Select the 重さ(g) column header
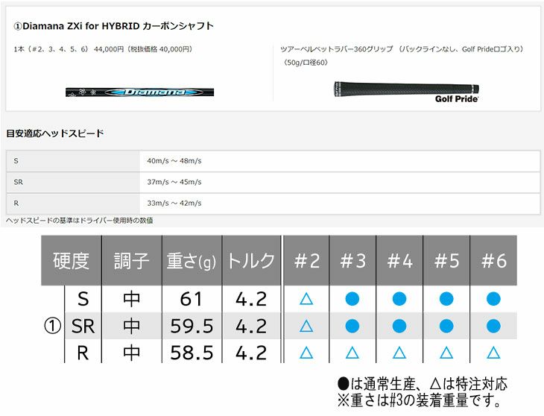Screen dimensions: 544x416 coord(191,261)
